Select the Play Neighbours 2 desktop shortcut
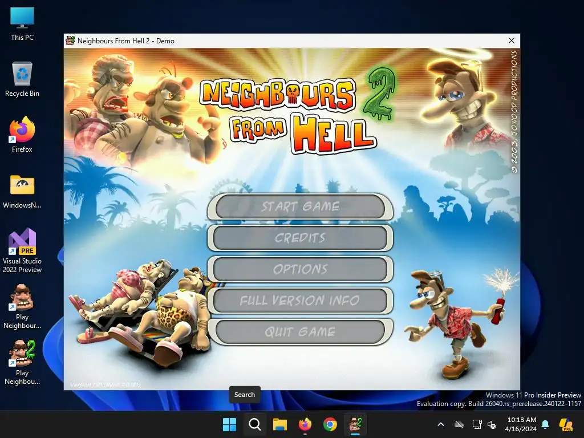584x438 pixels. click(x=22, y=362)
